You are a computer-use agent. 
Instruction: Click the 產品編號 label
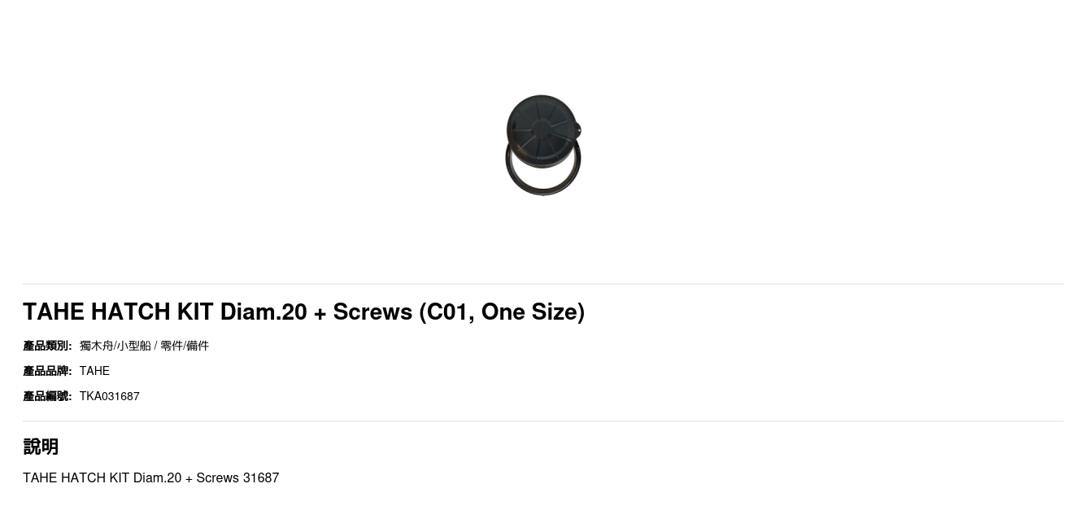click(47, 396)
